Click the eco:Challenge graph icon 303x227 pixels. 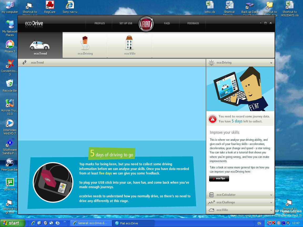tap(211, 203)
